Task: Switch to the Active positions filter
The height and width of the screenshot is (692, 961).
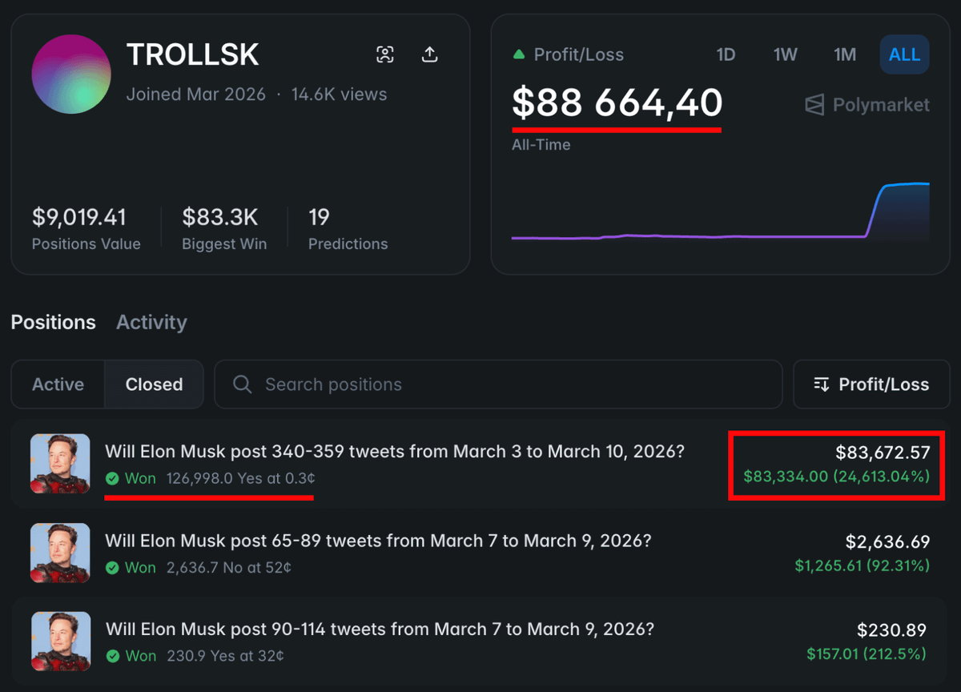Action: point(58,384)
